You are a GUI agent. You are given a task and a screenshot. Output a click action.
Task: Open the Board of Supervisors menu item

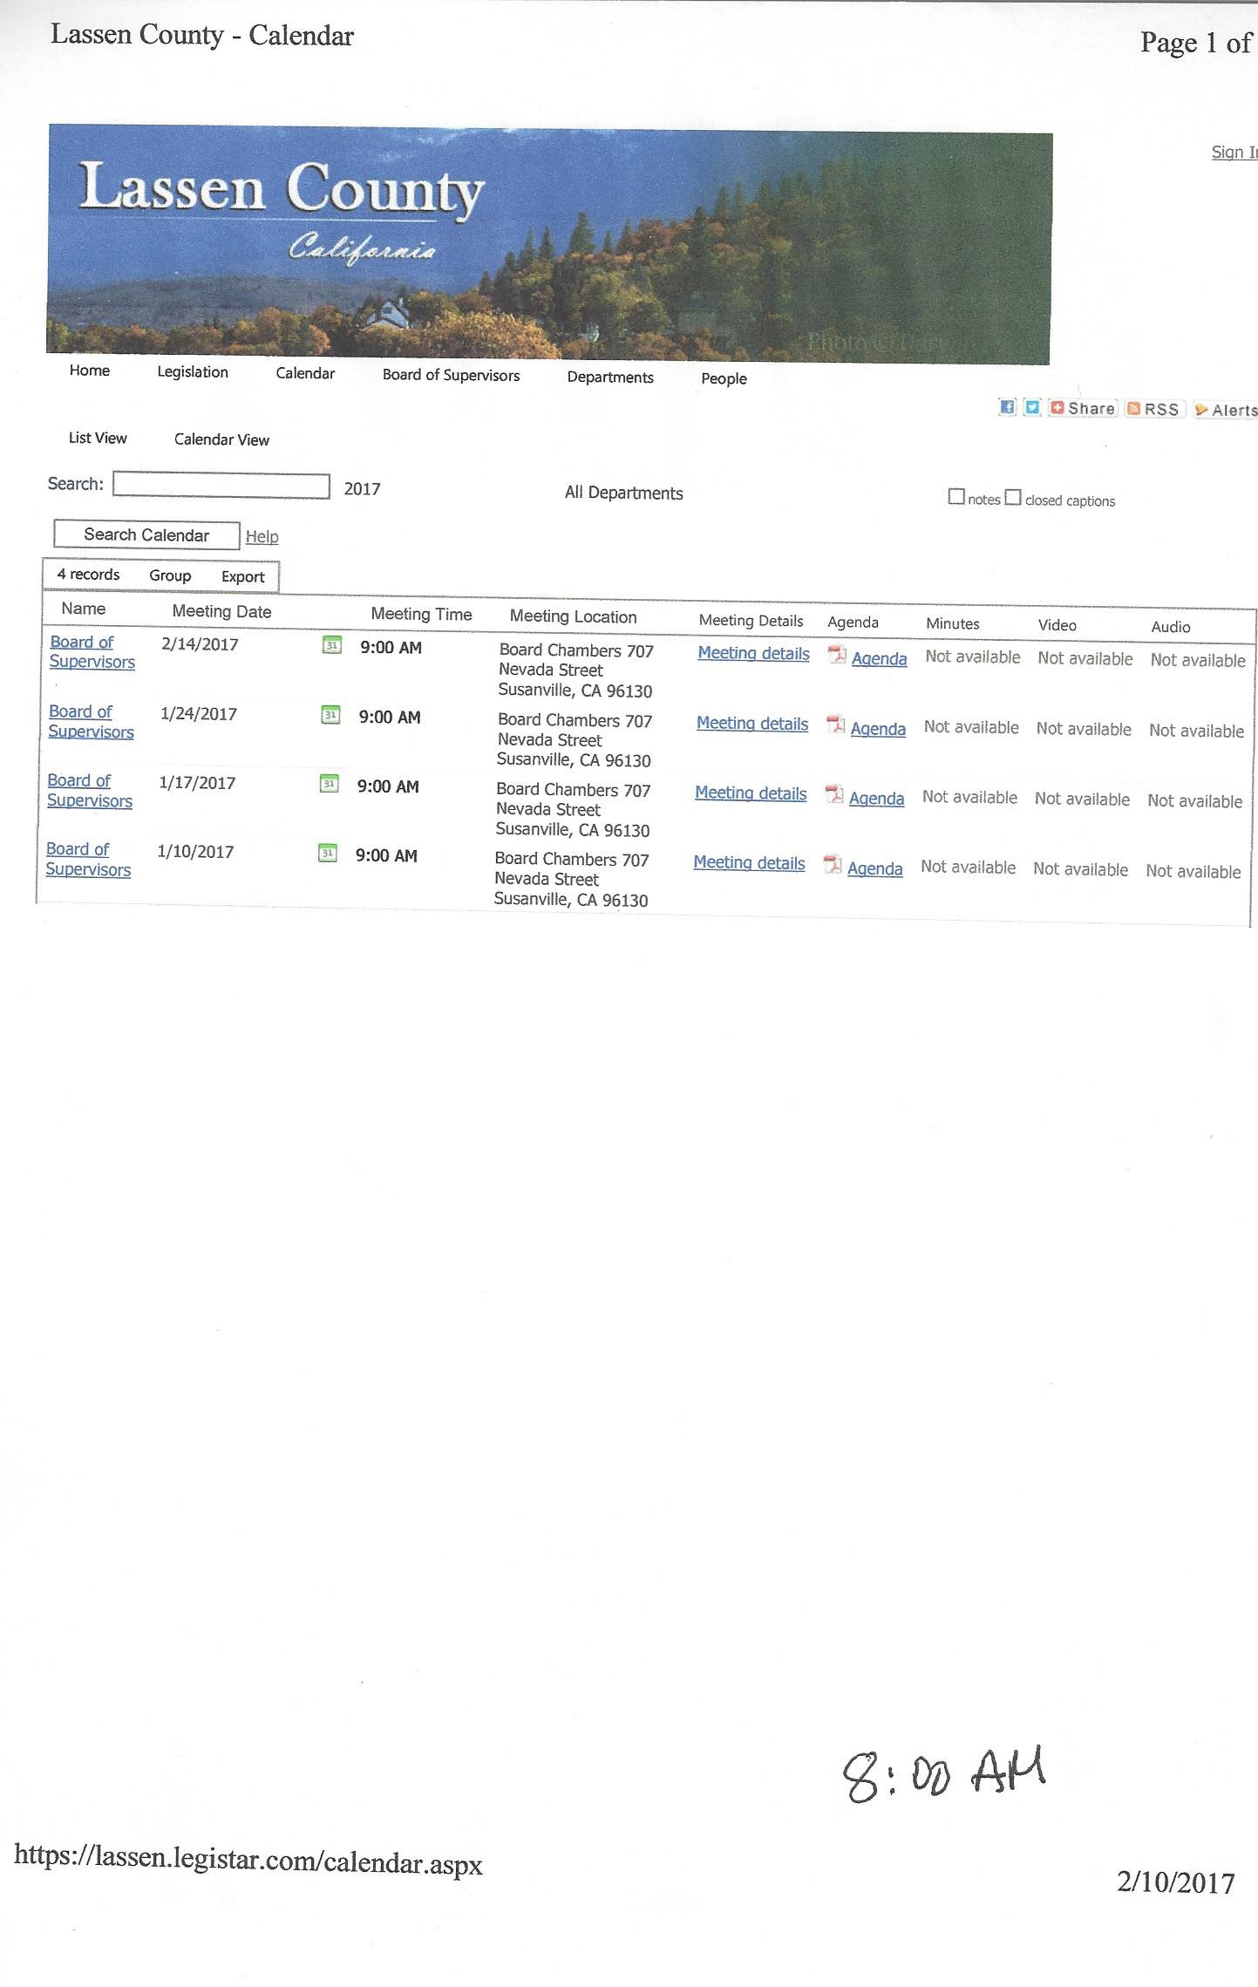[451, 375]
